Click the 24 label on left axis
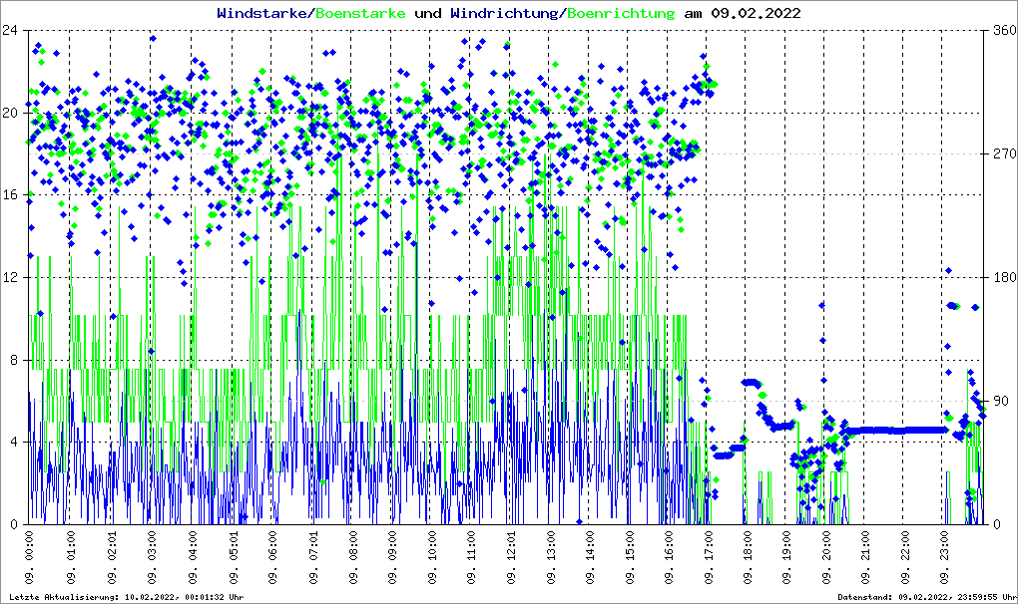 point(13,30)
